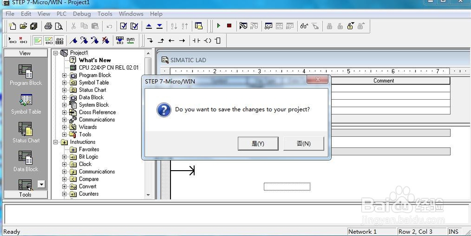471x236 pixels.
Task: Collapse the Instructions tree node
Action: point(56,142)
